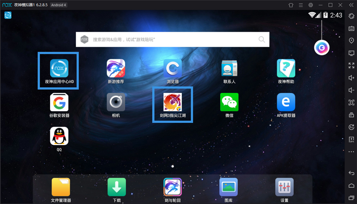357x204 pixels.
Task: Click the Nox hexagon logo in search bar
Action: (x=85, y=39)
